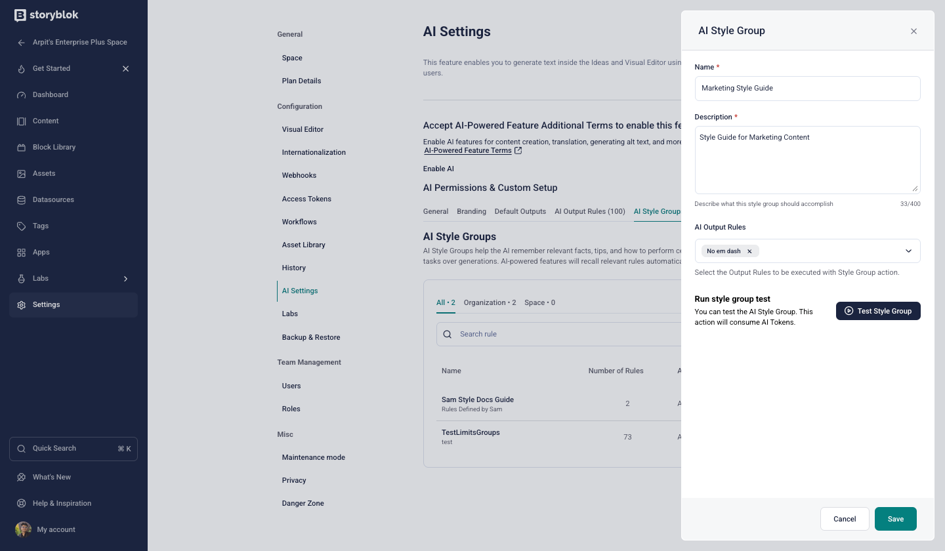
Task: Save the AI Style Group
Action: tap(895, 519)
